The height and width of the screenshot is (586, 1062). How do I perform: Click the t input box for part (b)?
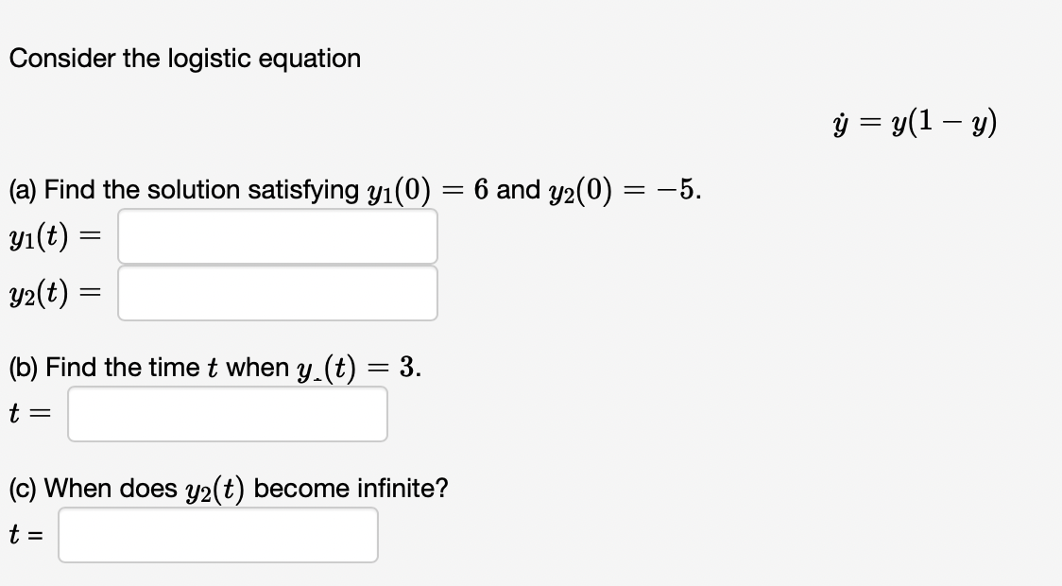[x=227, y=413]
